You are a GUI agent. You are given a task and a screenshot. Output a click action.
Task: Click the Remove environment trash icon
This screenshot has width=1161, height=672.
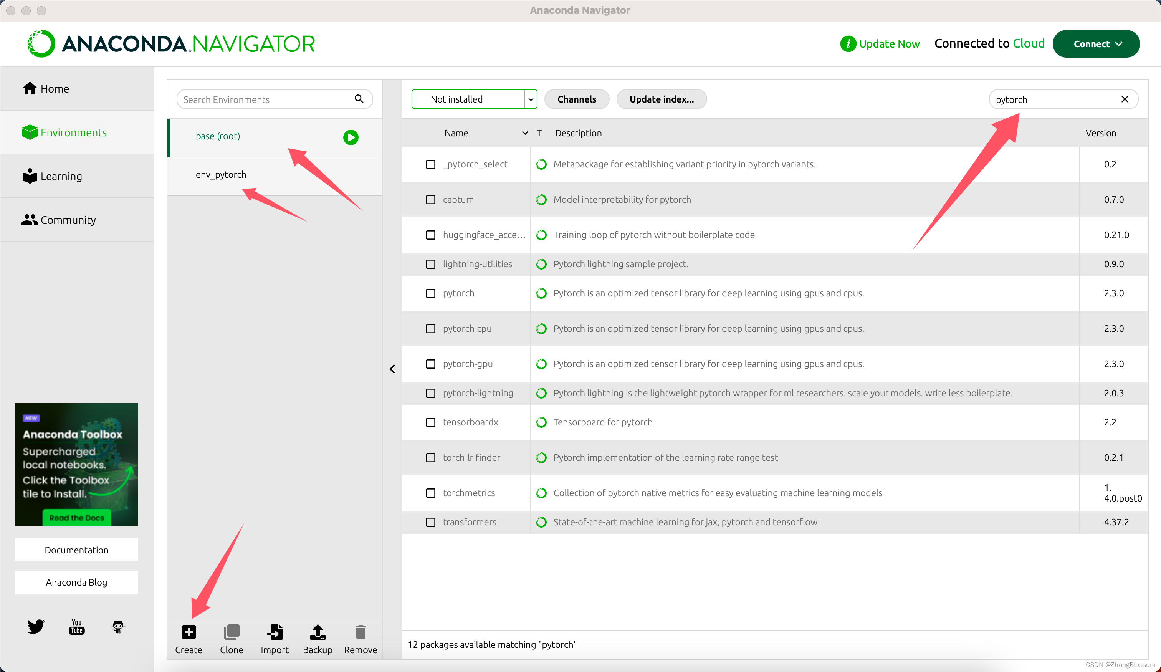tap(361, 632)
